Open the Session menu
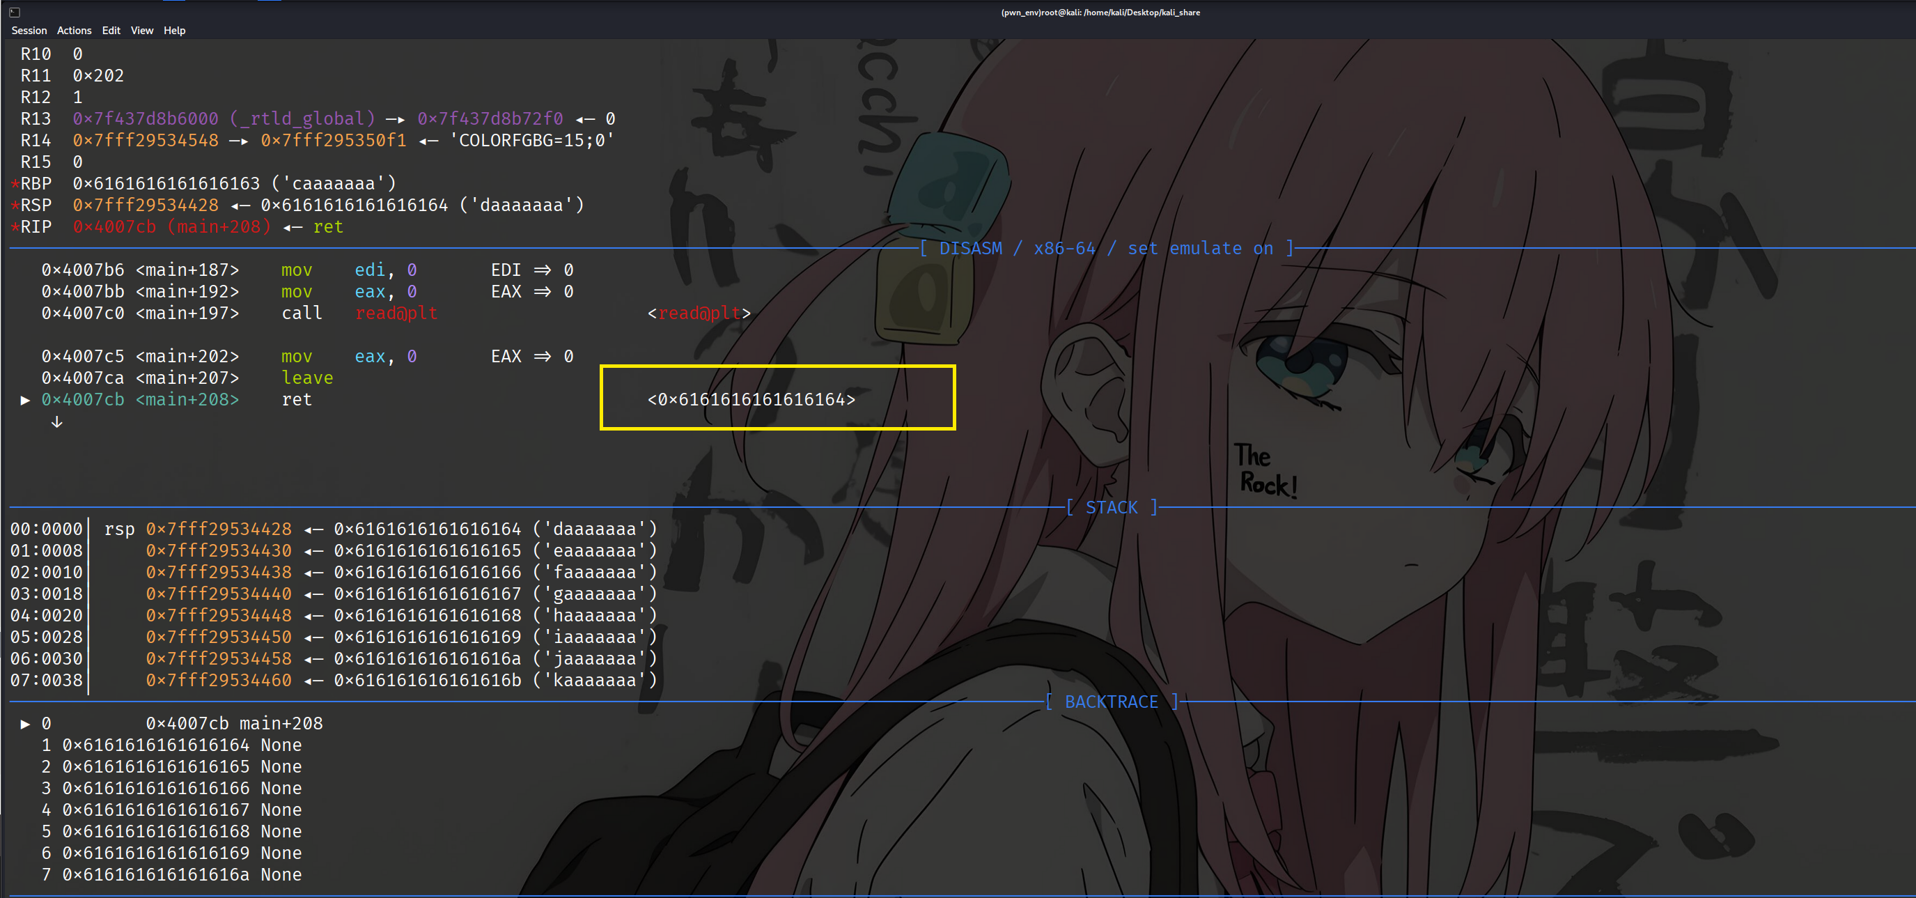 [x=29, y=31]
